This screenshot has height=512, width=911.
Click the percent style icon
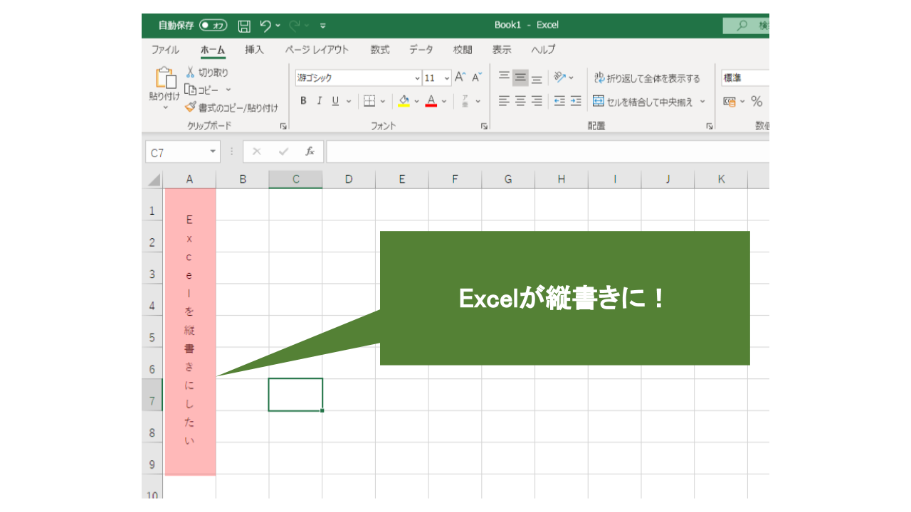pyautogui.click(x=757, y=102)
